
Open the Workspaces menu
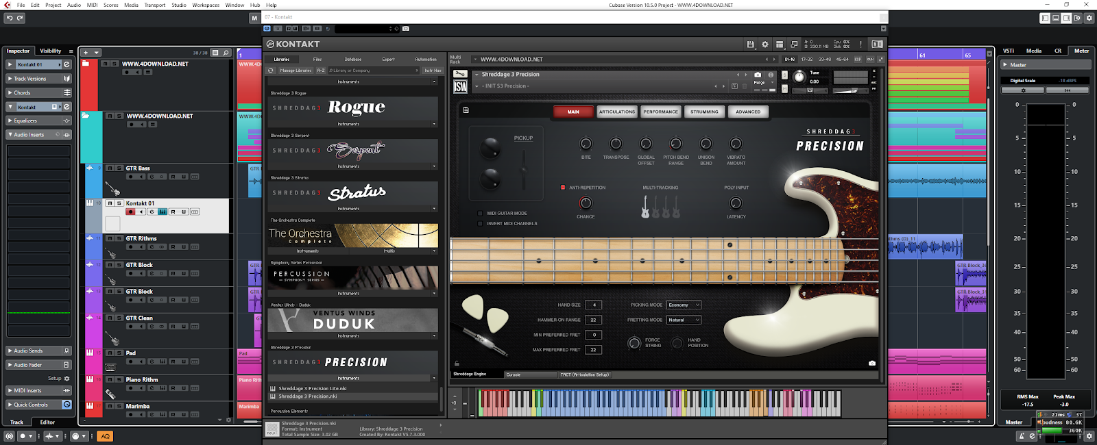pyautogui.click(x=206, y=5)
